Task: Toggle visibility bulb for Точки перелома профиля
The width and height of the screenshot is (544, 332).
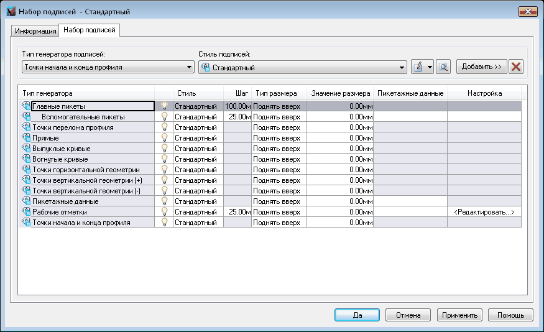Action: click(x=164, y=127)
